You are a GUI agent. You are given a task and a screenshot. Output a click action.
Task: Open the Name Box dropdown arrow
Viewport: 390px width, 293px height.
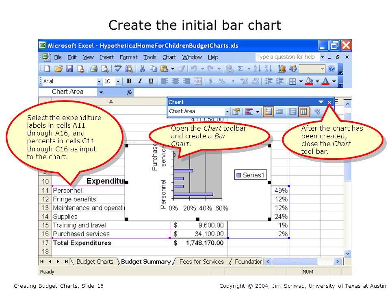(101, 92)
